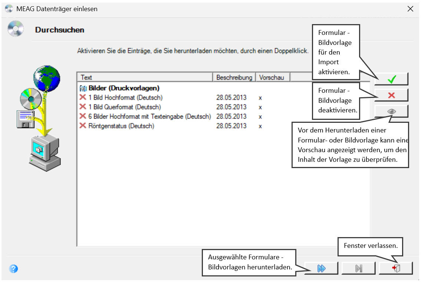The height and width of the screenshot is (282, 421).
Task: Toggle red X beside 1 Bild Hochformat
Action: [x=83, y=97]
